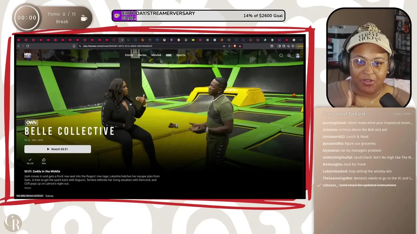
Task: Click the browser forward arrow
Action: pos(23,46)
